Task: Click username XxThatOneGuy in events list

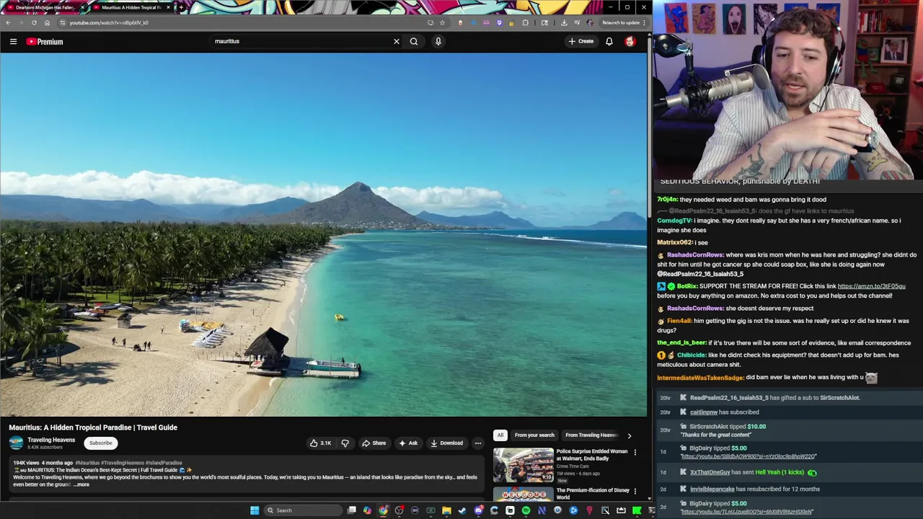Action: click(710, 472)
